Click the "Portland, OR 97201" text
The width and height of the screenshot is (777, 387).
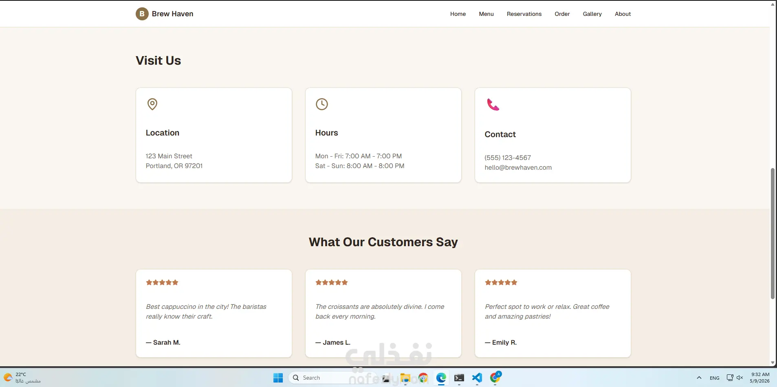(174, 166)
